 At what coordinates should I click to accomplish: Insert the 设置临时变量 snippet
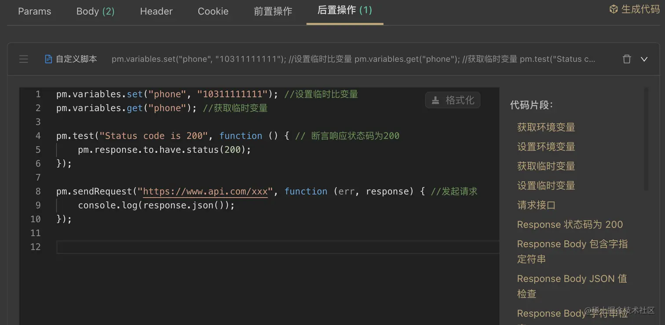pyautogui.click(x=546, y=185)
